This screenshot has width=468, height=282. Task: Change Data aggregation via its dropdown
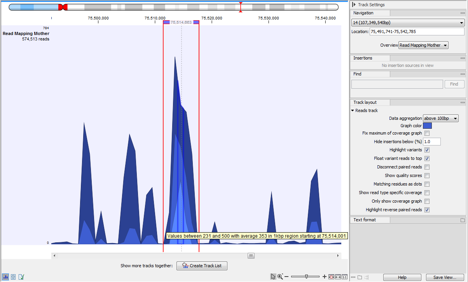[440, 118]
